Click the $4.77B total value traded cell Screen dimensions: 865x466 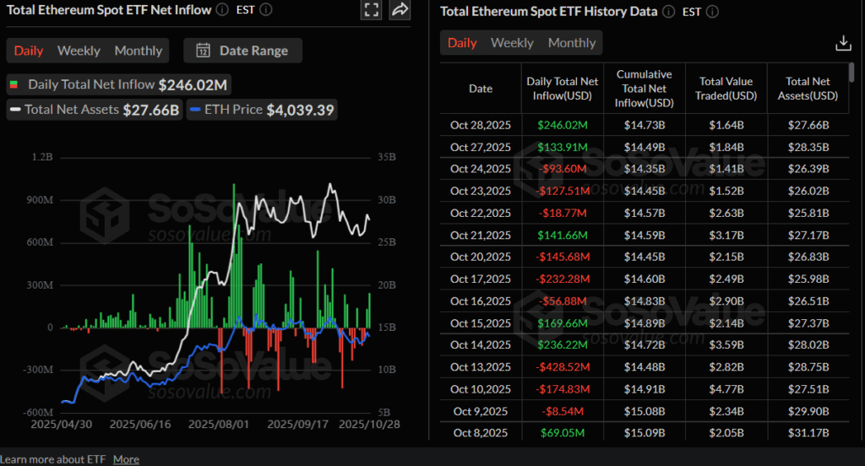(726, 389)
